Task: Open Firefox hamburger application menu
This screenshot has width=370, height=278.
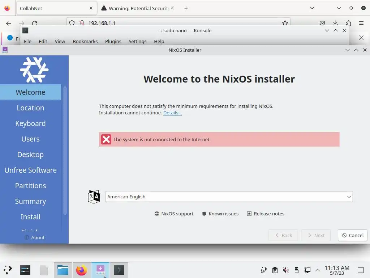Action: (x=361, y=23)
